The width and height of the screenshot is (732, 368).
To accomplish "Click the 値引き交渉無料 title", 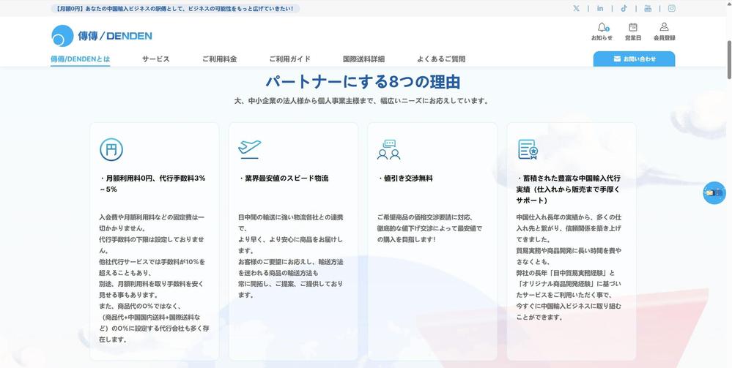I will (405, 179).
